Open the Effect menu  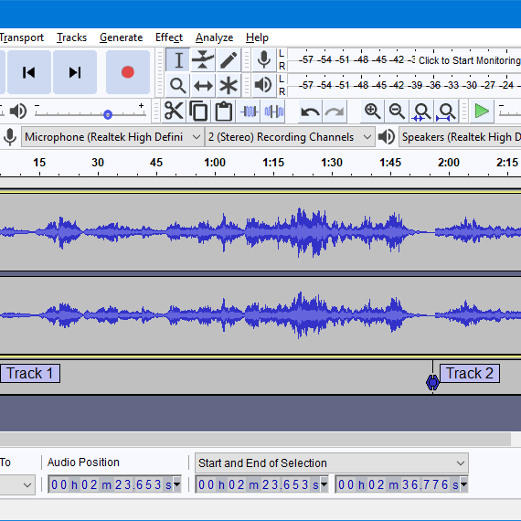pos(169,37)
